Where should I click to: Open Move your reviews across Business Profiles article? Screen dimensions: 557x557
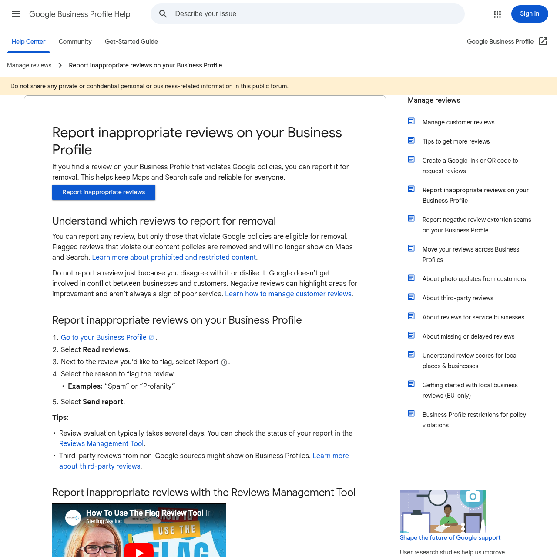coord(471,255)
